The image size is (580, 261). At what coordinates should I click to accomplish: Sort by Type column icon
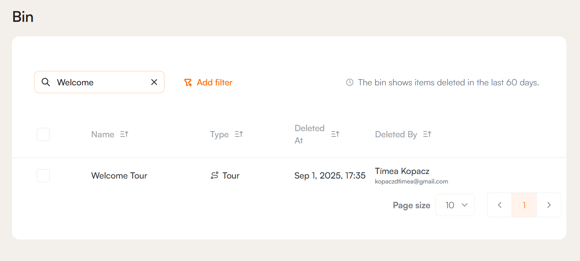239,134
